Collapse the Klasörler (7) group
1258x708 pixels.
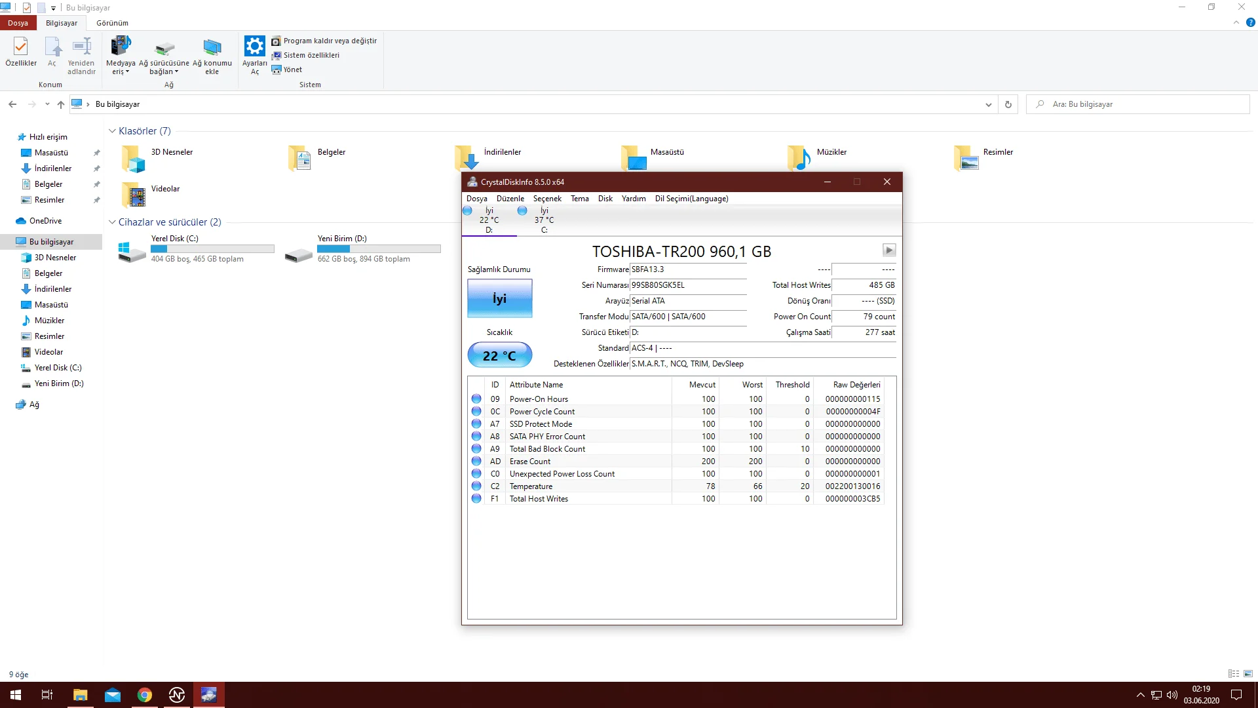coord(112,131)
